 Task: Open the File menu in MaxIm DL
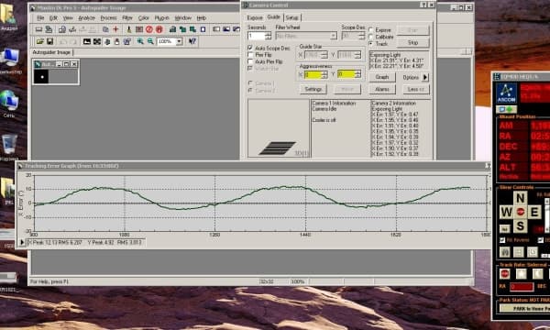[x=40, y=18]
